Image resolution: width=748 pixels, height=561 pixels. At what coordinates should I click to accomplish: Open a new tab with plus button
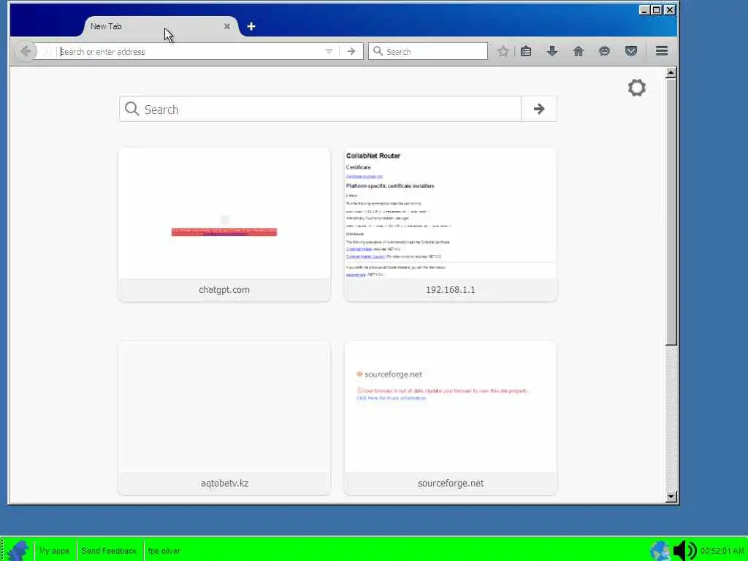point(251,27)
